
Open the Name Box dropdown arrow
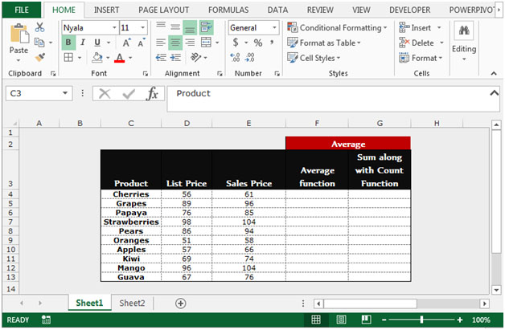click(65, 93)
